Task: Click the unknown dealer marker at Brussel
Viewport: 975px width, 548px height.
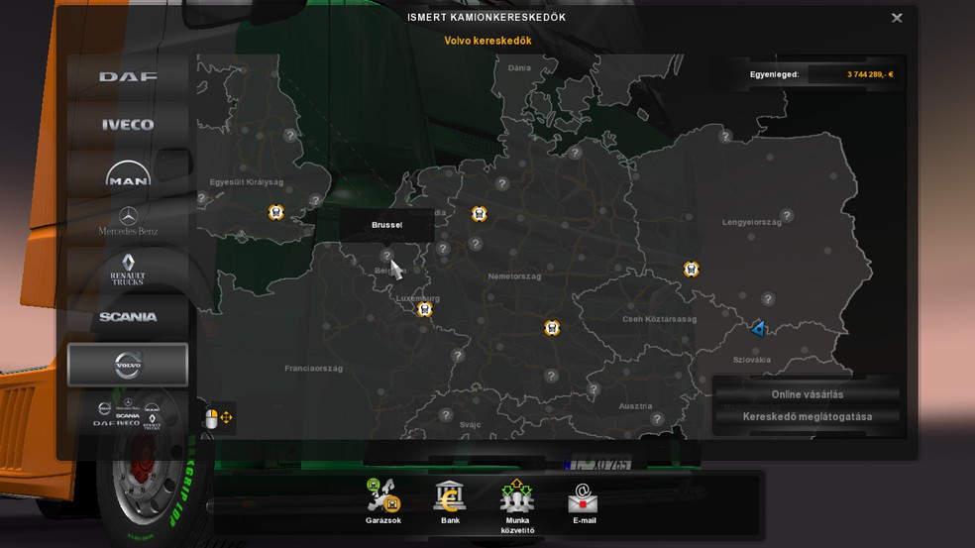Action: [x=386, y=256]
